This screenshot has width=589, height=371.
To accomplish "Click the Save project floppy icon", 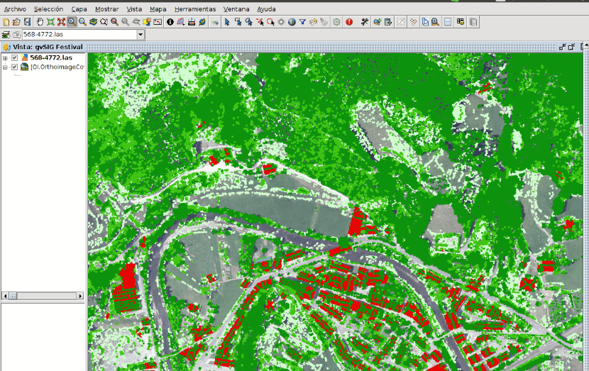I will coord(27,22).
